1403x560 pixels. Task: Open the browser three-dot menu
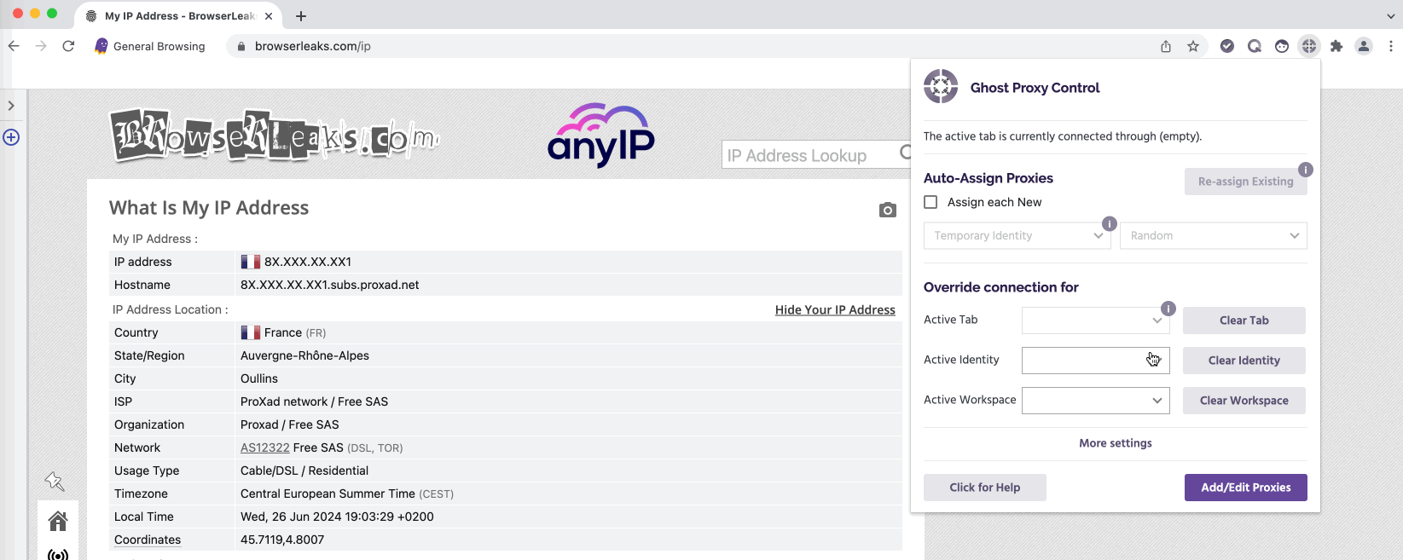[x=1391, y=46]
